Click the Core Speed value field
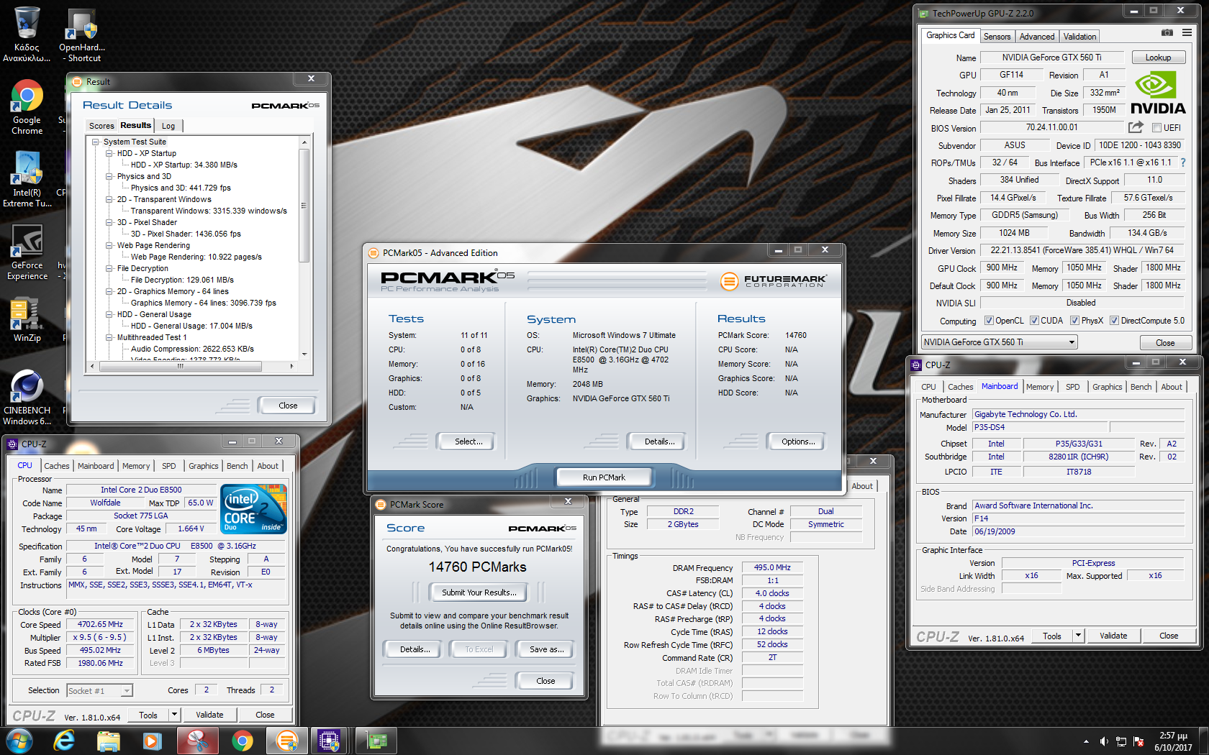 (x=100, y=624)
